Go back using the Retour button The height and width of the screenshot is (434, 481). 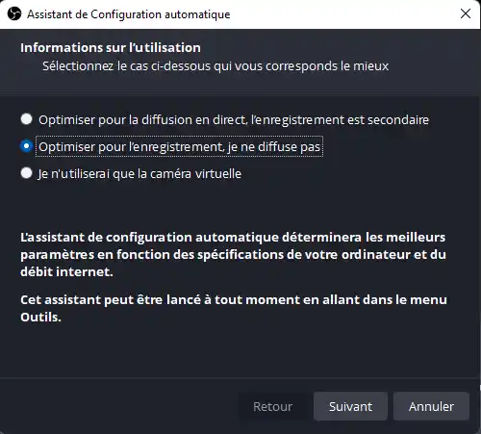pyautogui.click(x=272, y=406)
